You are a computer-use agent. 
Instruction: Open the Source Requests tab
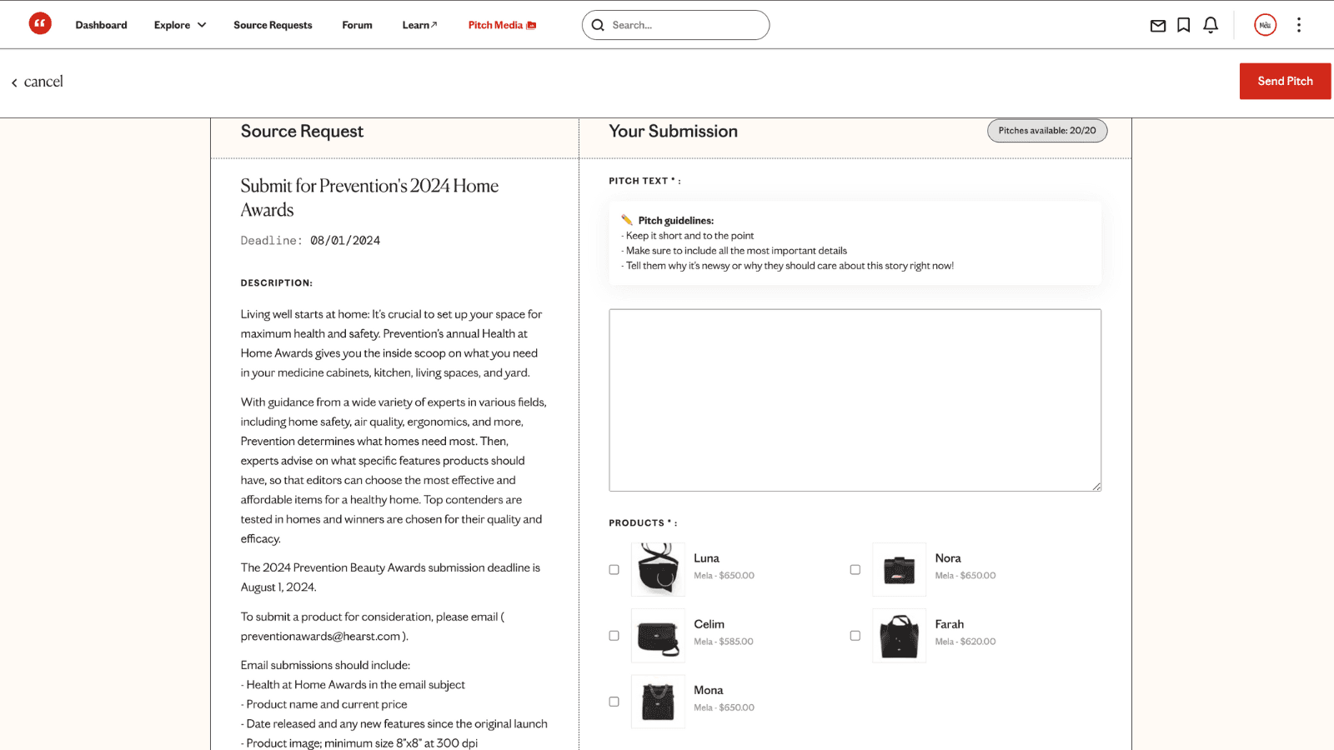coord(273,25)
